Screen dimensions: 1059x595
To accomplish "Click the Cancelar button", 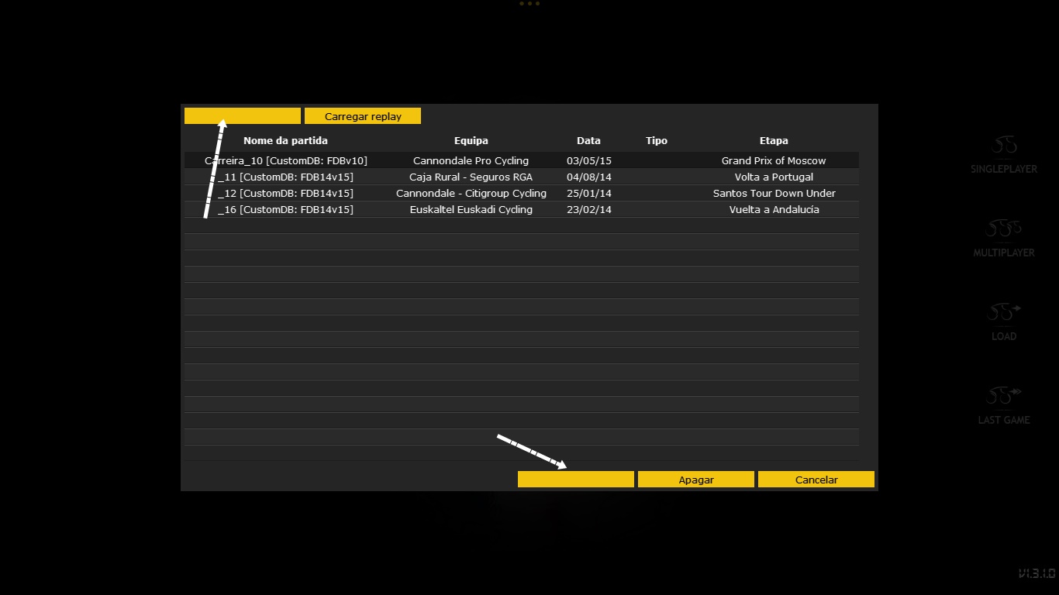I will tap(816, 480).
